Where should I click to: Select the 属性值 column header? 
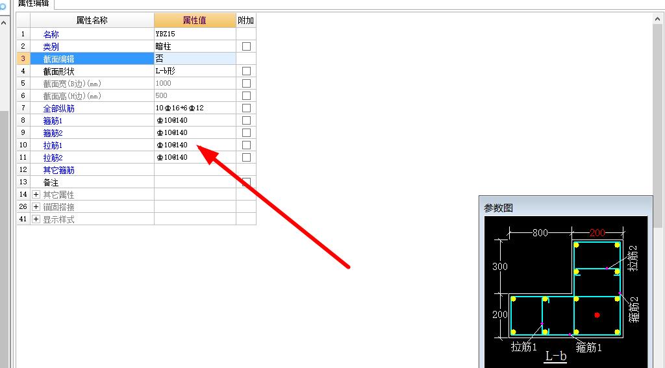coord(195,20)
